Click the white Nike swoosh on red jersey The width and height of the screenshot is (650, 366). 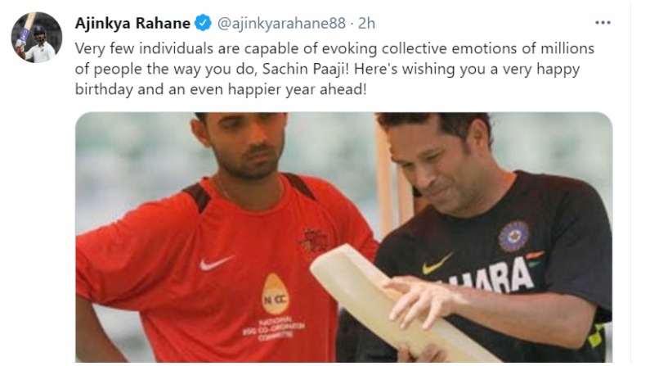point(217,263)
